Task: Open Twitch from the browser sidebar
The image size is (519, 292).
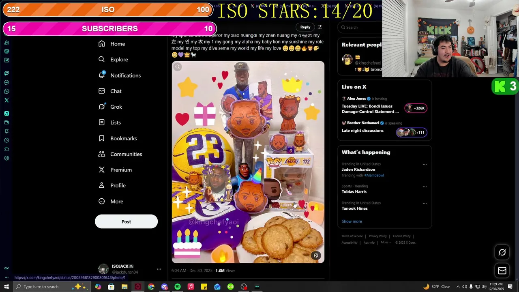Action: (x=6, y=73)
